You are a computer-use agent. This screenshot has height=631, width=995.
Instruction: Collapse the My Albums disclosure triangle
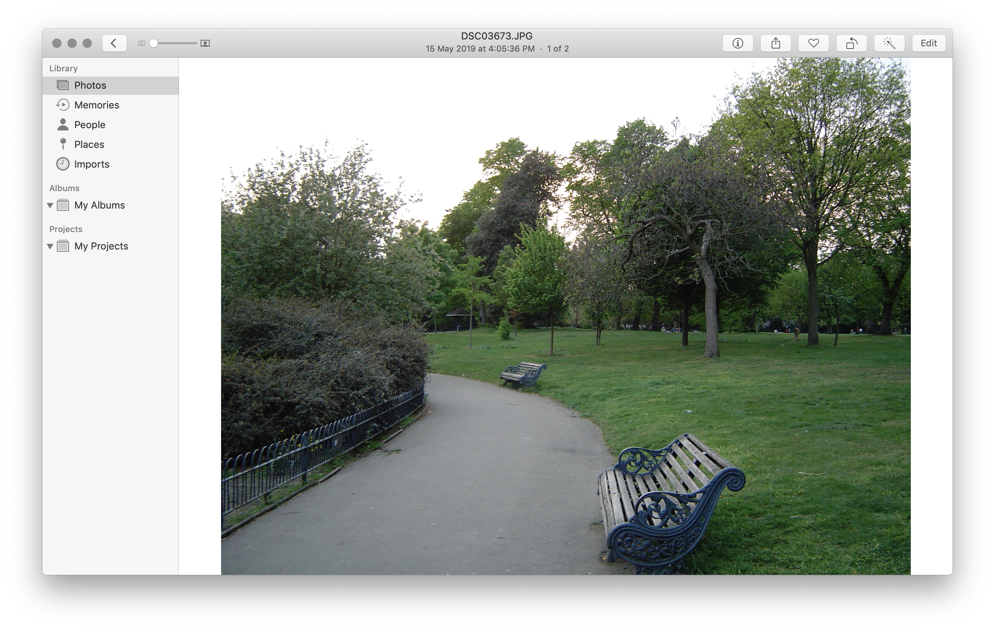pyautogui.click(x=50, y=206)
